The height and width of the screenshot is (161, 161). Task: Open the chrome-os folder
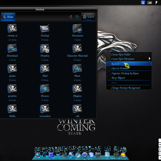coord(12,28)
